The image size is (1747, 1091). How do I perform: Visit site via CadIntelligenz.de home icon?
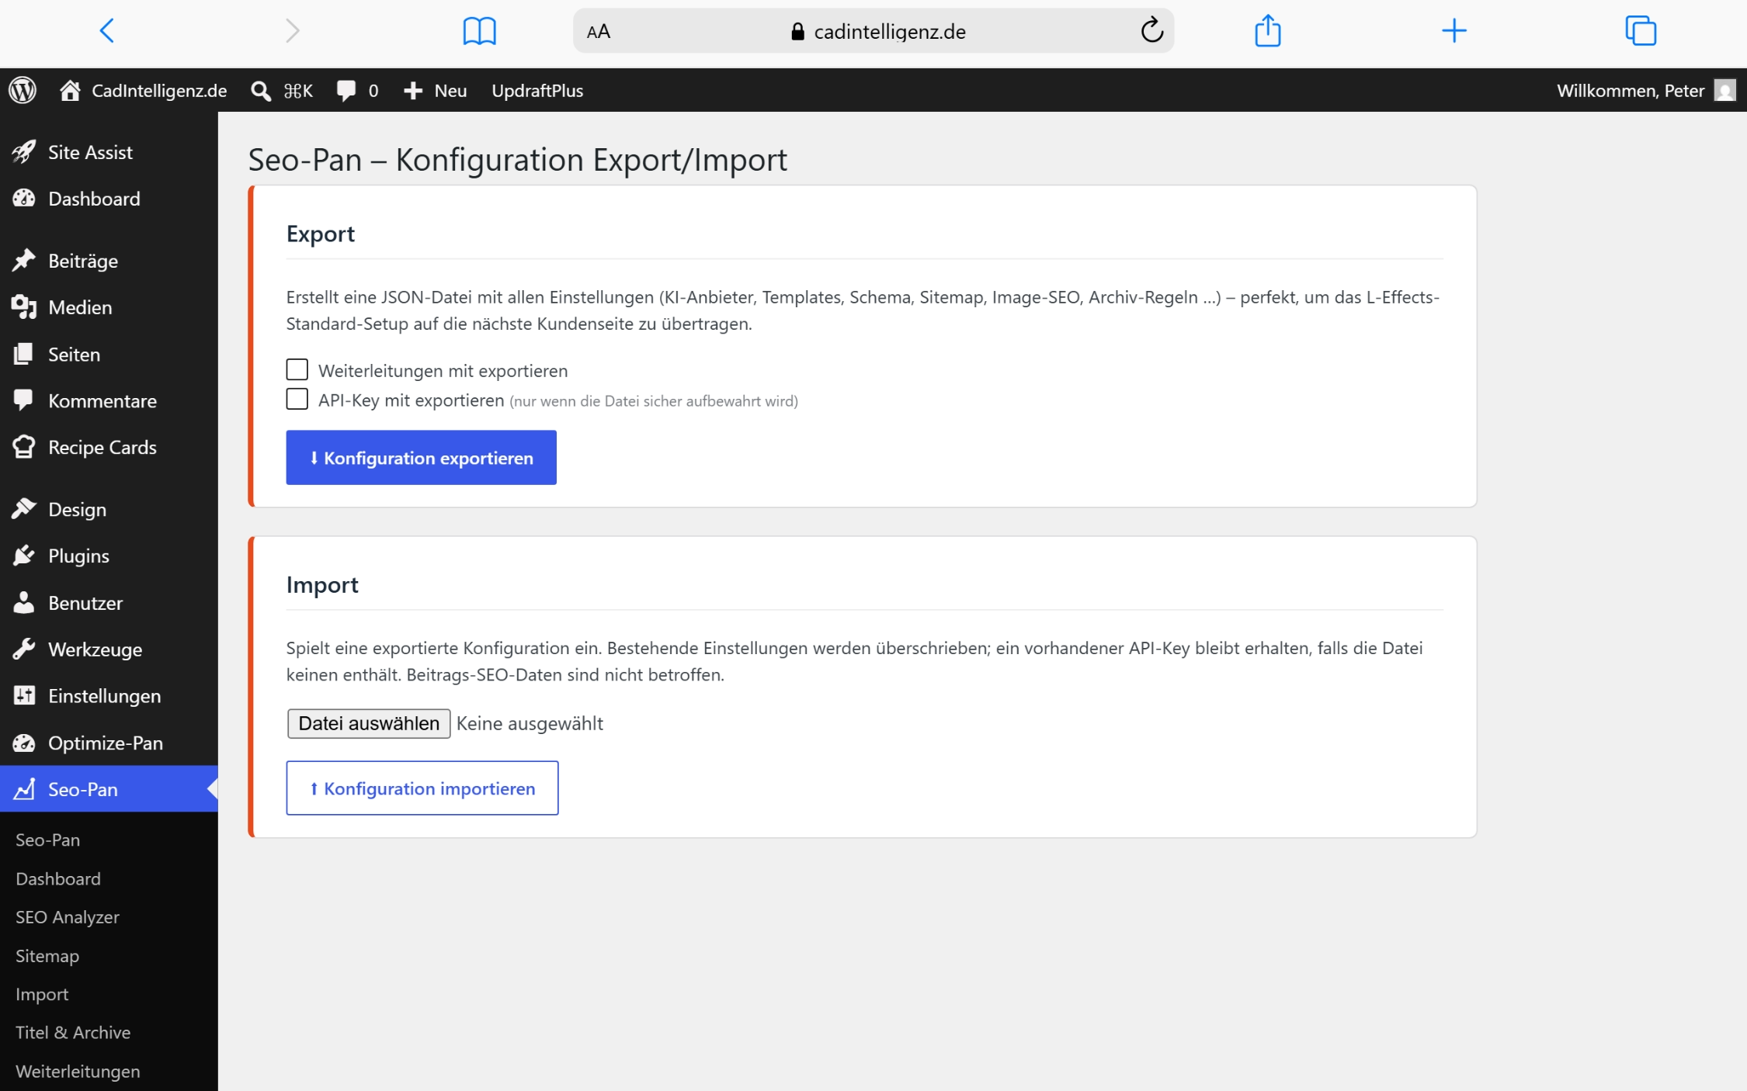(144, 91)
